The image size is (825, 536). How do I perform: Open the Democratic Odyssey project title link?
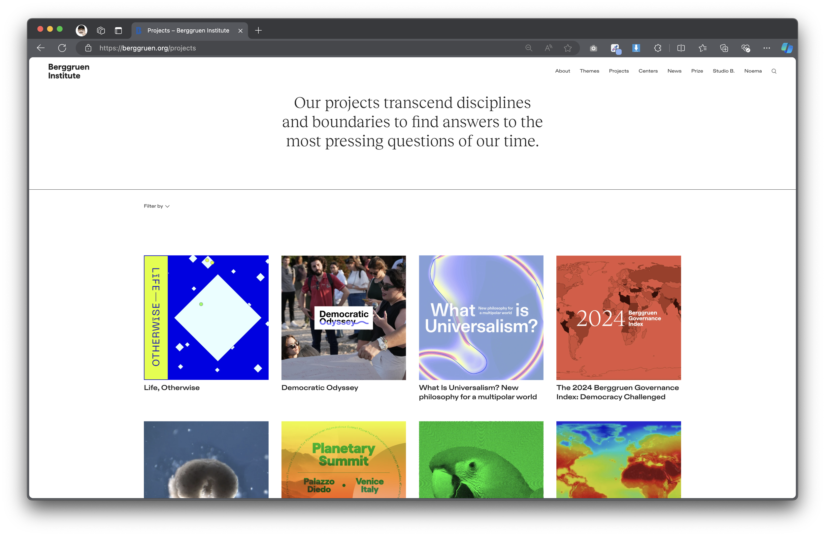coord(319,388)
